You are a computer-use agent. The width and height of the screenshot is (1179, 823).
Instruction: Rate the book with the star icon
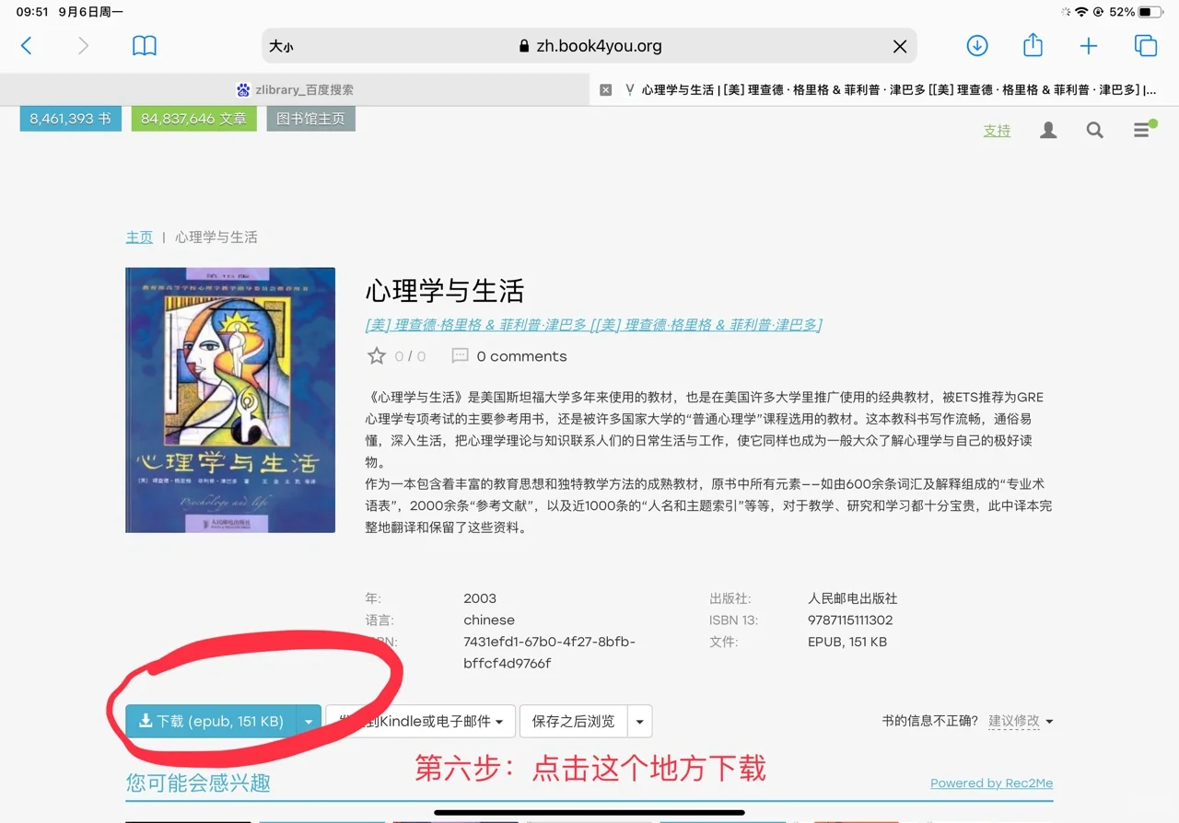(x=377, y=356)
